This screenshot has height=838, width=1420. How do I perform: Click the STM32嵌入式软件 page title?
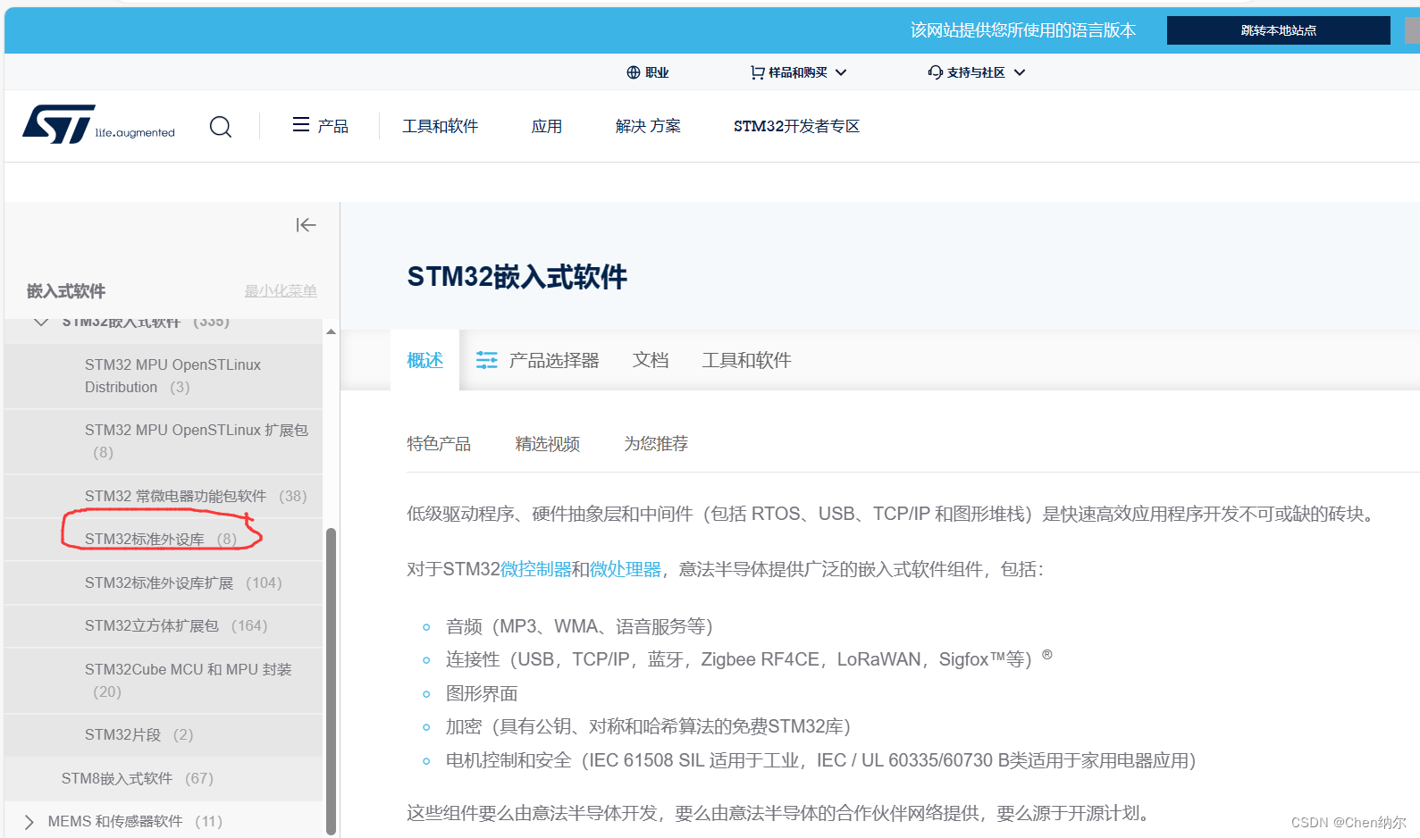click(x=517, y=277)
